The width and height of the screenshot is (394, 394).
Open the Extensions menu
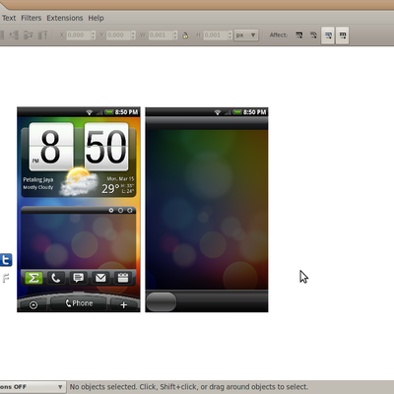tap(65, 18)
